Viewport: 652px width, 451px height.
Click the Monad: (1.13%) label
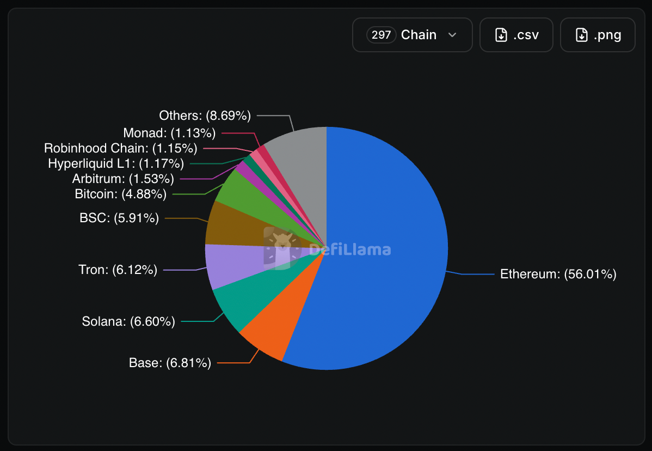pos(169,133)
